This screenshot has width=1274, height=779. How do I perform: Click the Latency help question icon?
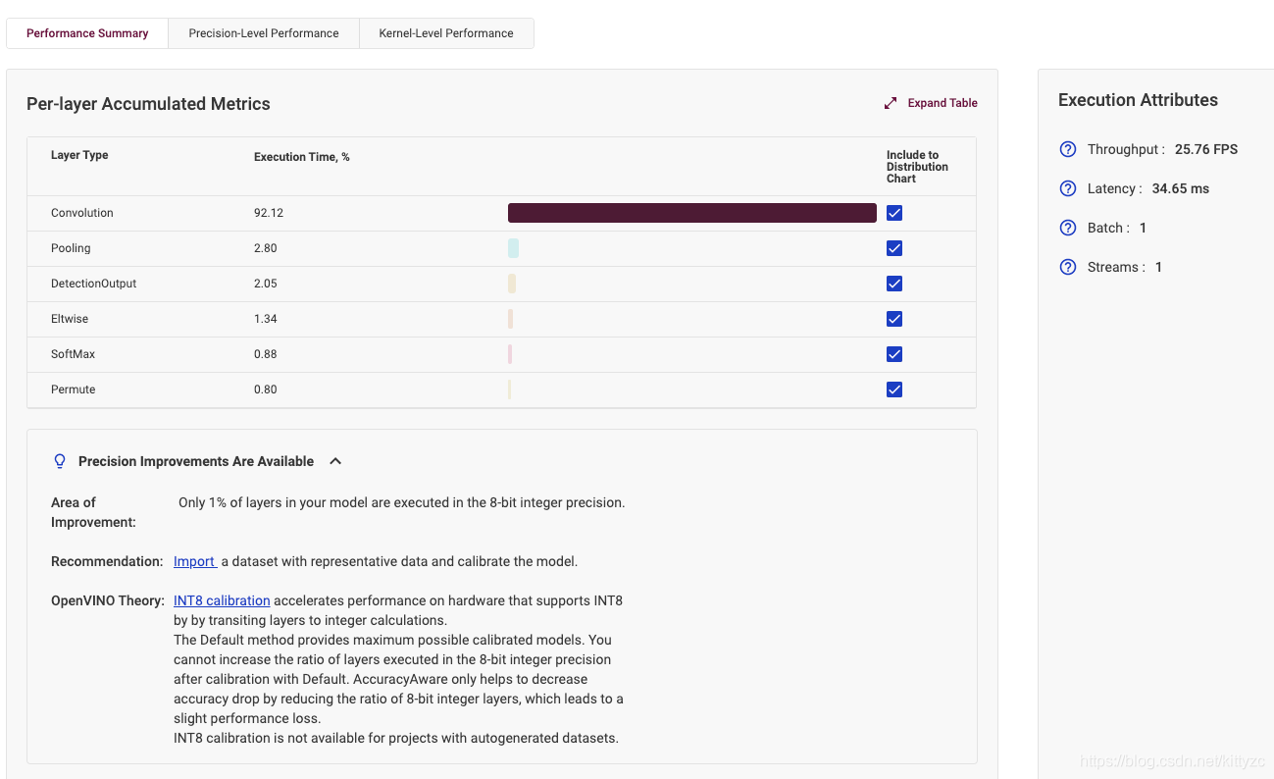tap(1068, 188)
